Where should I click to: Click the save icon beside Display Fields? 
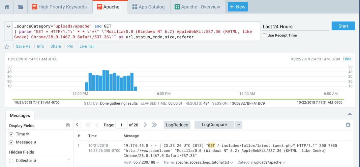point(68,125)
